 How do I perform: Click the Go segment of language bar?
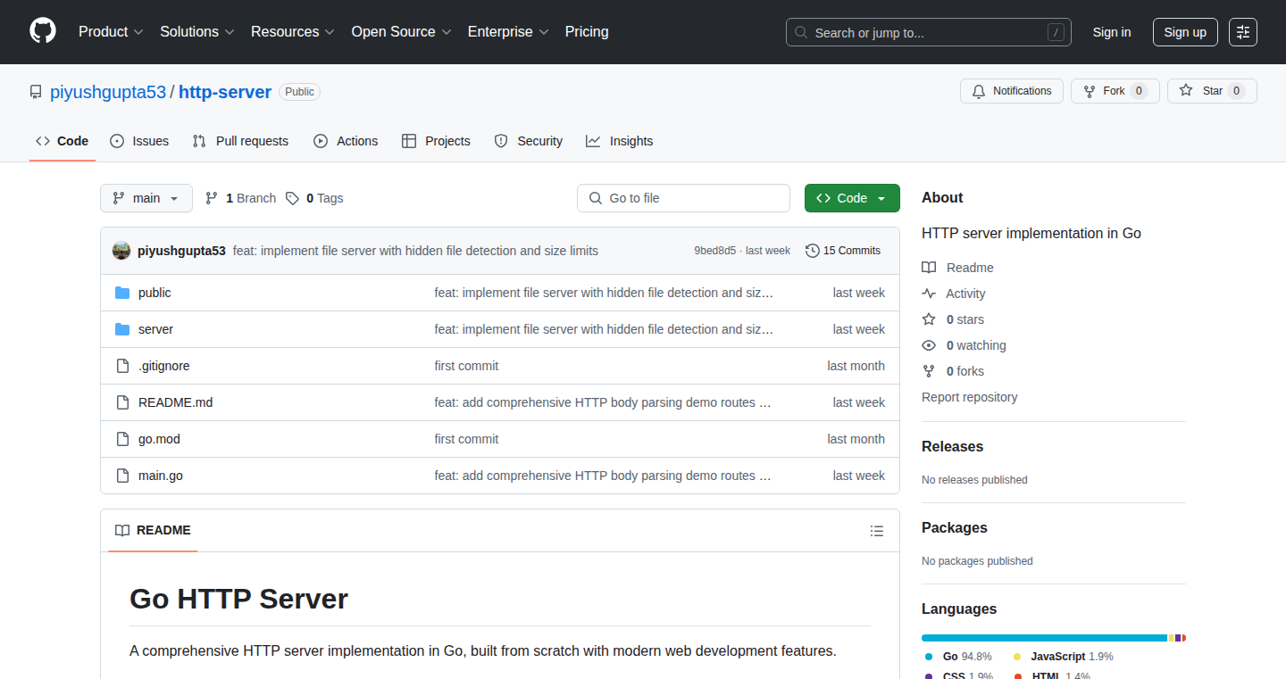(x=1044, y=638)
